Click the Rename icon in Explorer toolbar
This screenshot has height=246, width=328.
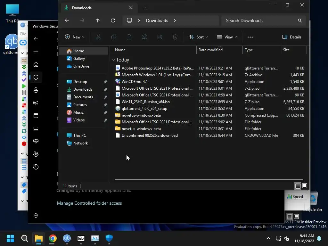coord(144,37)
